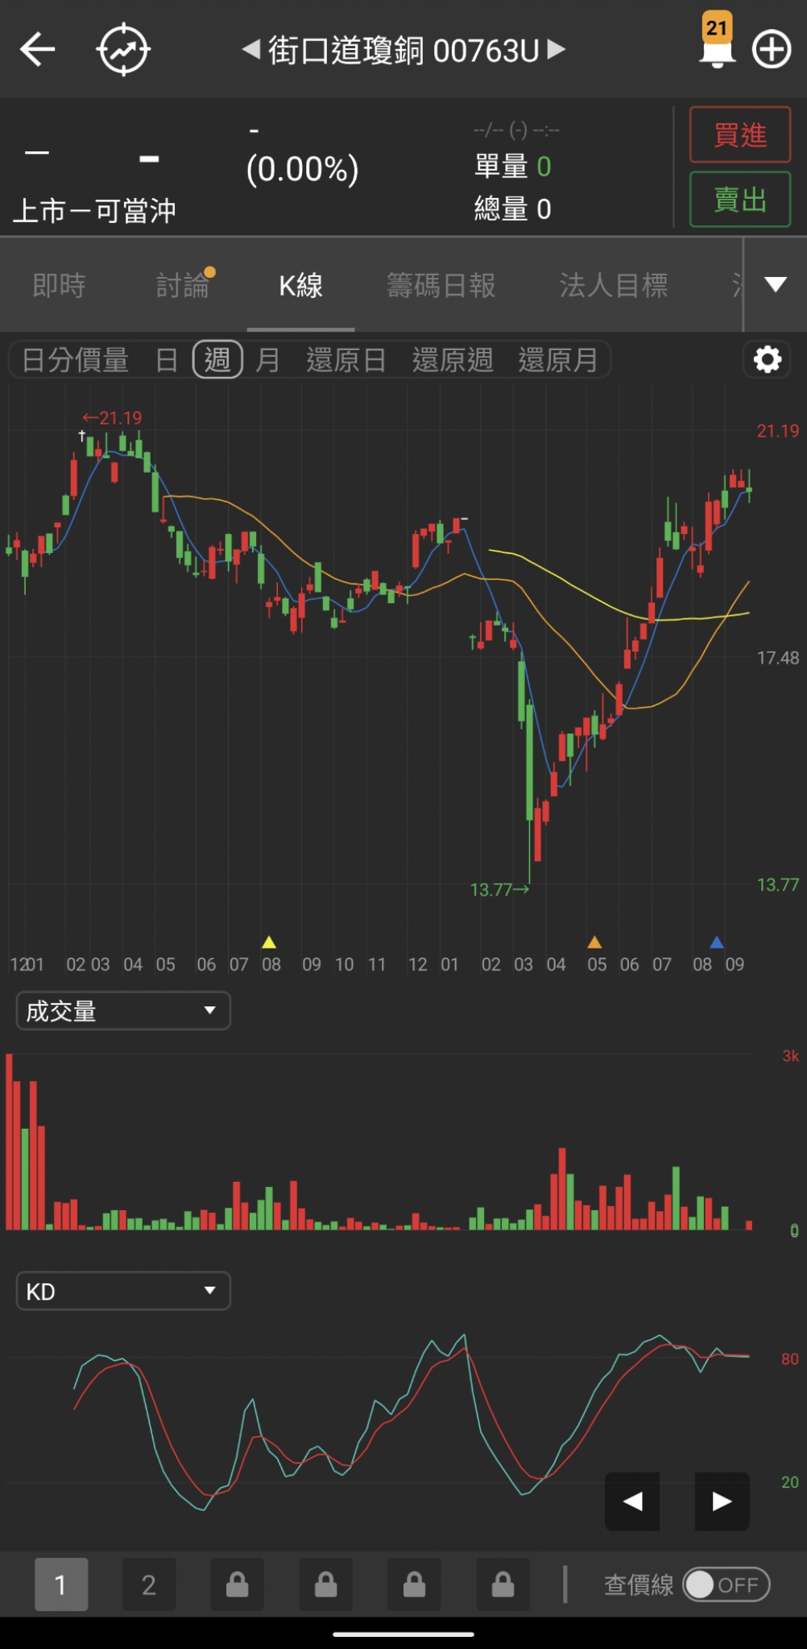Viewport: 807px width, 1649px height.
Task: Go to previous stock with left triangle
Action: tap(250, 50)
